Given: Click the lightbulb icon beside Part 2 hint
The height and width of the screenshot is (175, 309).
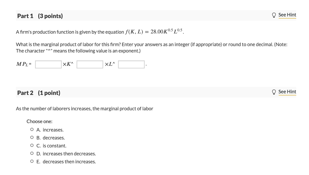Looking at the screenshot, I should [274, 92].
